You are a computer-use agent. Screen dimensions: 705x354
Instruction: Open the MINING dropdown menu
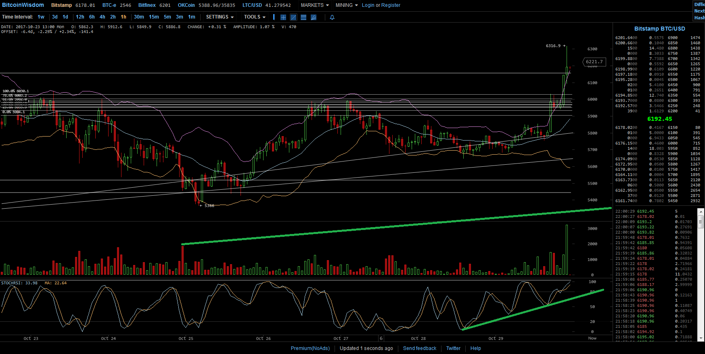point(347,5)
